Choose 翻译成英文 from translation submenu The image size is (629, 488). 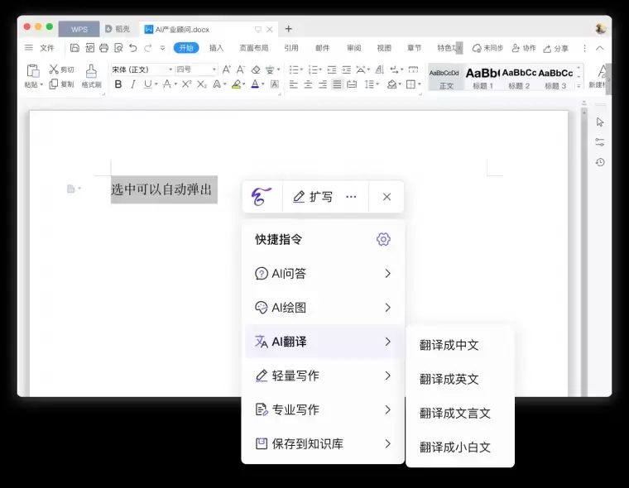click(449, 379)
